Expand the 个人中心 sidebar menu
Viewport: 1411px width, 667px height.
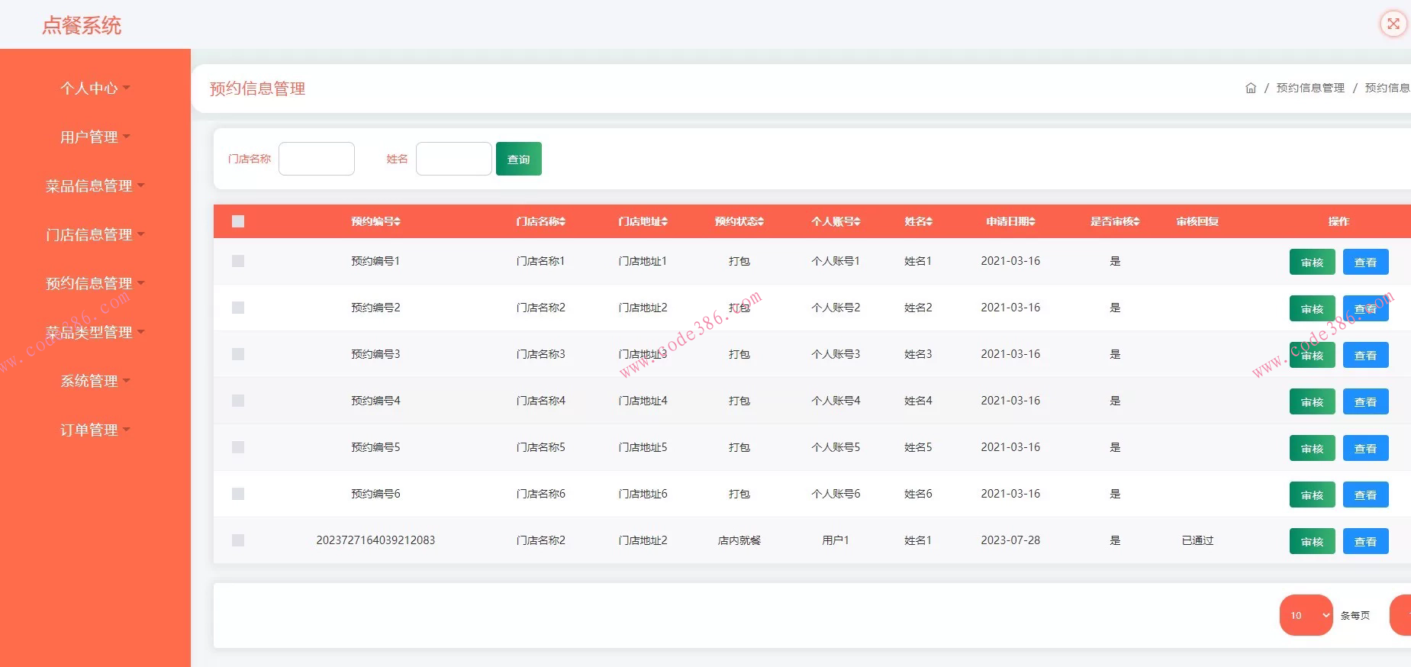(x=95, y=89)
